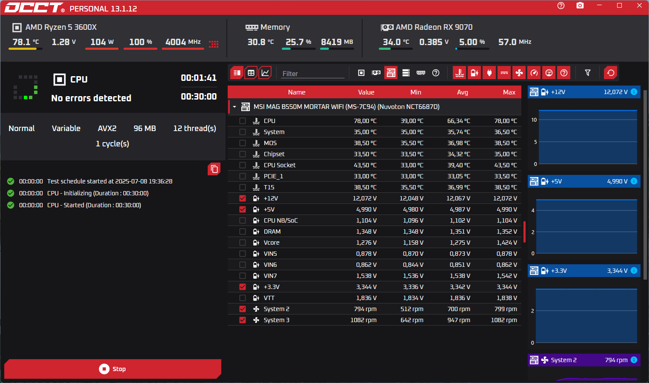Toggle power plug sensor type filter

coord(489,73)
